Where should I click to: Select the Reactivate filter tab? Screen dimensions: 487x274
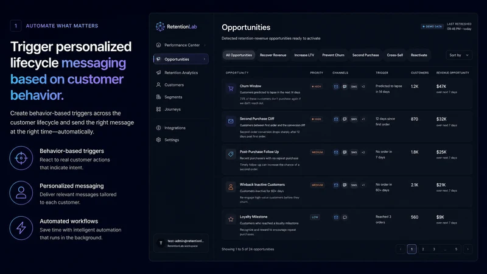(x=419, y=55)
